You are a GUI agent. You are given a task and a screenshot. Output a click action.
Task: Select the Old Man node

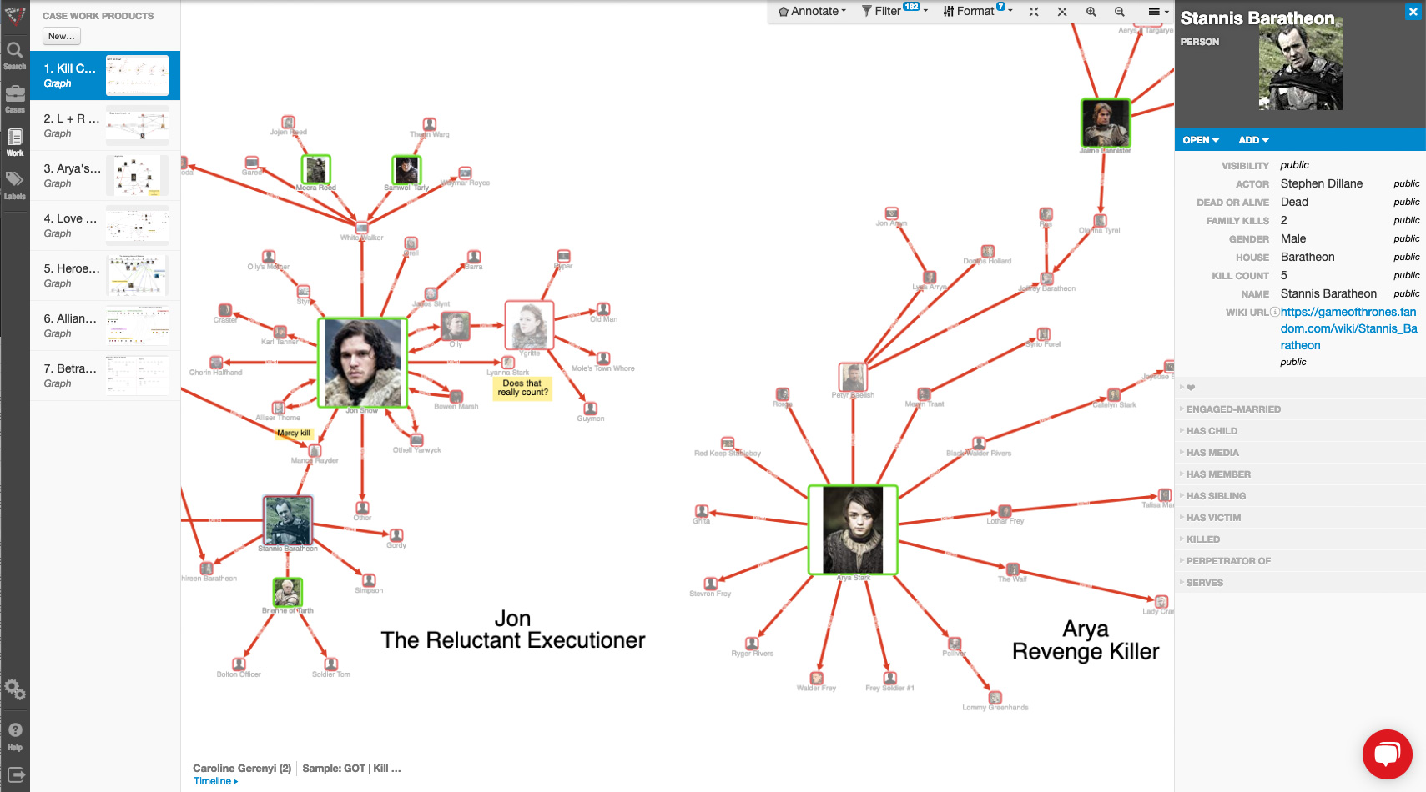point(603,309)
